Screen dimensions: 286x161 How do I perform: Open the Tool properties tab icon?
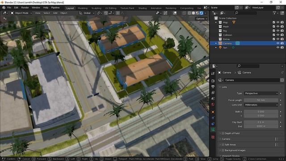point(213,73)
